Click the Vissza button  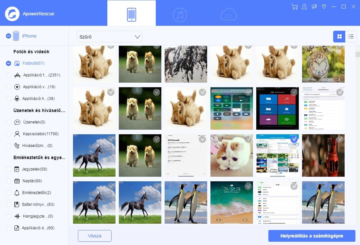point(95,236)
